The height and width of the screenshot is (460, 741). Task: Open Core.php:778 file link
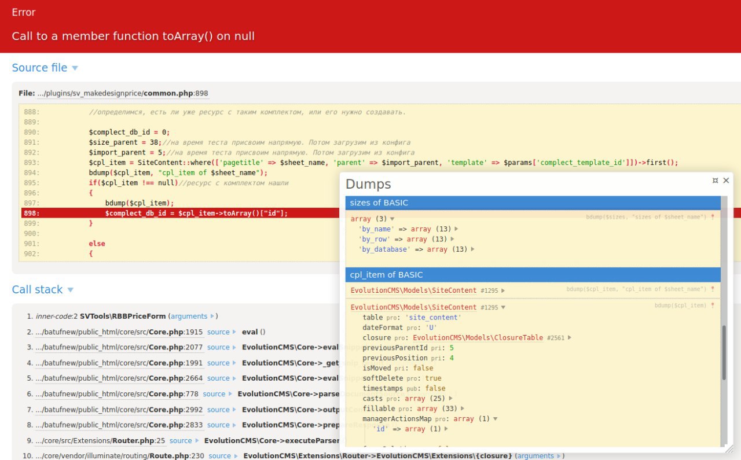117,394
